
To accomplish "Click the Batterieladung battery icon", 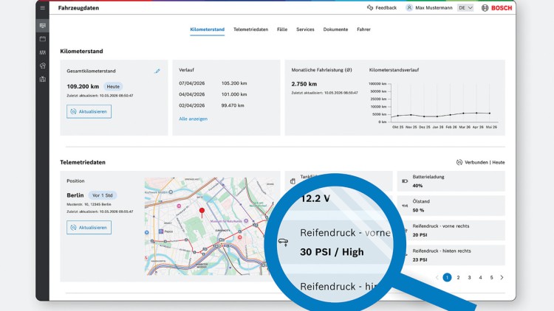I will (x=405, y=181).
